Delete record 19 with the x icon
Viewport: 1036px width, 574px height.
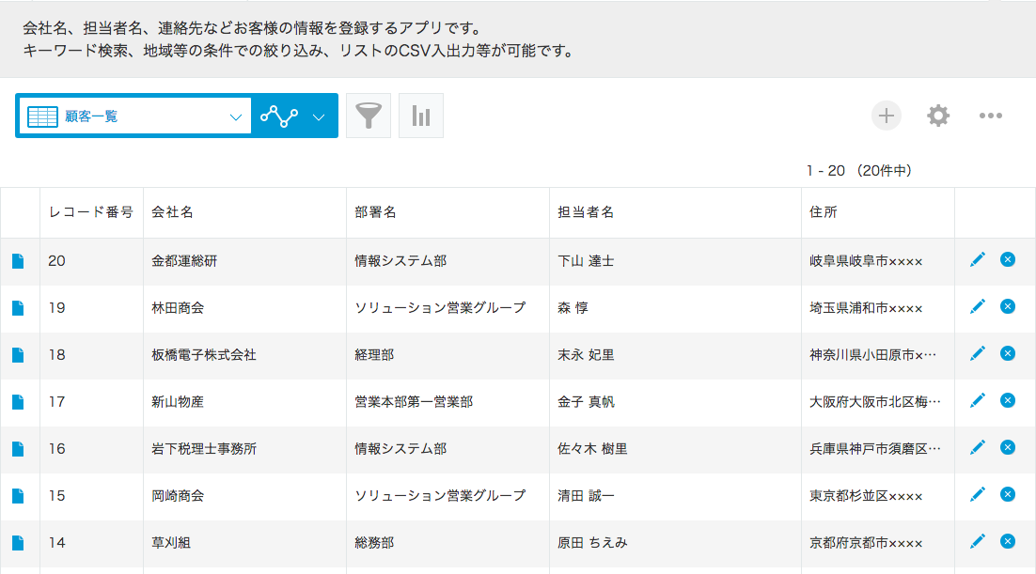pyautogui.click(x=1008, y=306)
